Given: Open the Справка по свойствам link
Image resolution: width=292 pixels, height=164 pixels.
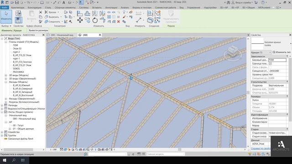Looking at the screenshot, I should point(261,149).
